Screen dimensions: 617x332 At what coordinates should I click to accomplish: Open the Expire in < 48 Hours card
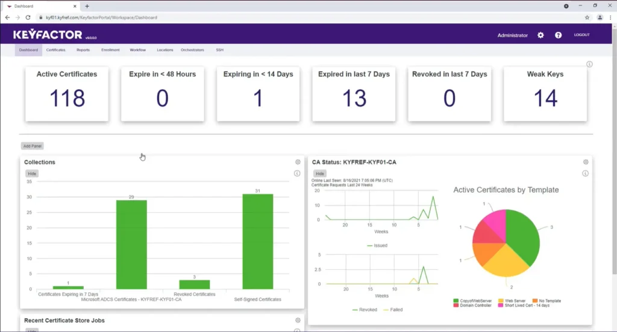[x=163, y=94]
